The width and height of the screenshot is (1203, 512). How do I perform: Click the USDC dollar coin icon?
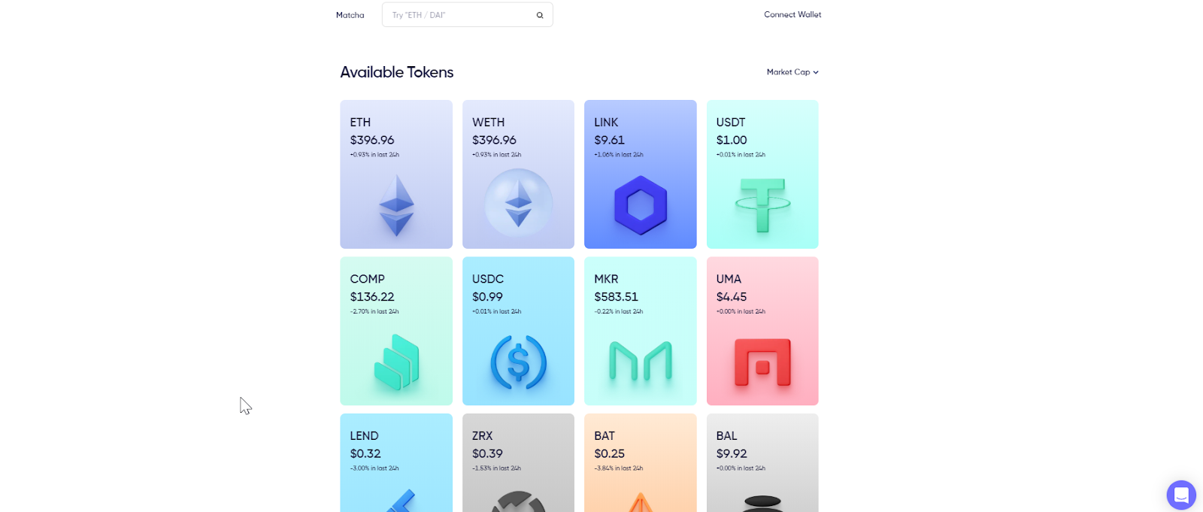519,362
